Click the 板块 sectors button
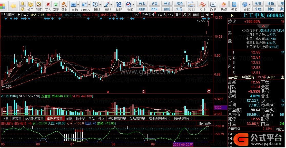Image resolution: width=286 pixels, height=148 pixels. coord(258,4)
